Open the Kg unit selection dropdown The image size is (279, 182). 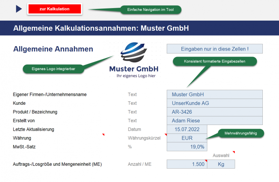[x=221, y=164]
